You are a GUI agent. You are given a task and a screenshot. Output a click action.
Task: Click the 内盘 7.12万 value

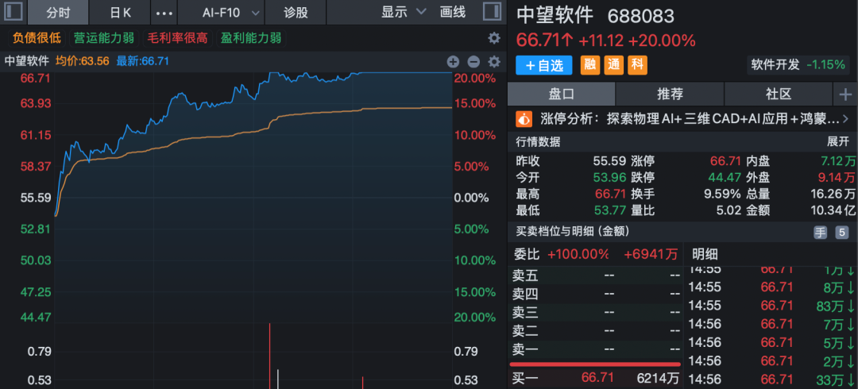[838, 161]
